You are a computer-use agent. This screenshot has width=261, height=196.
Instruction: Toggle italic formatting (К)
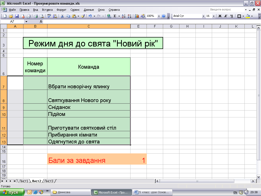226,16
